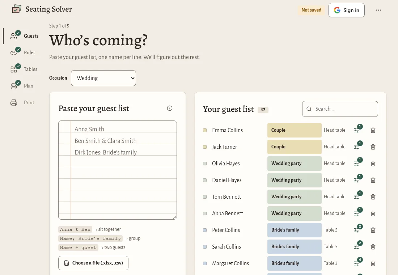Screen dimensions: 398x275
Task: Click the Bride's family tag for Peter Collins
Action: click(x=294, y=230)
